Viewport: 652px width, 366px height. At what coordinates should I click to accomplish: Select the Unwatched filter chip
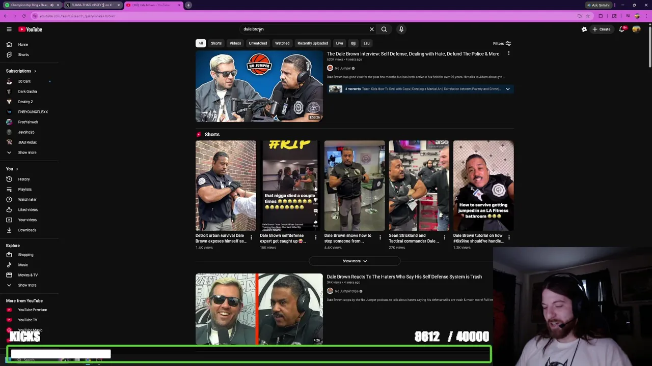258,43
